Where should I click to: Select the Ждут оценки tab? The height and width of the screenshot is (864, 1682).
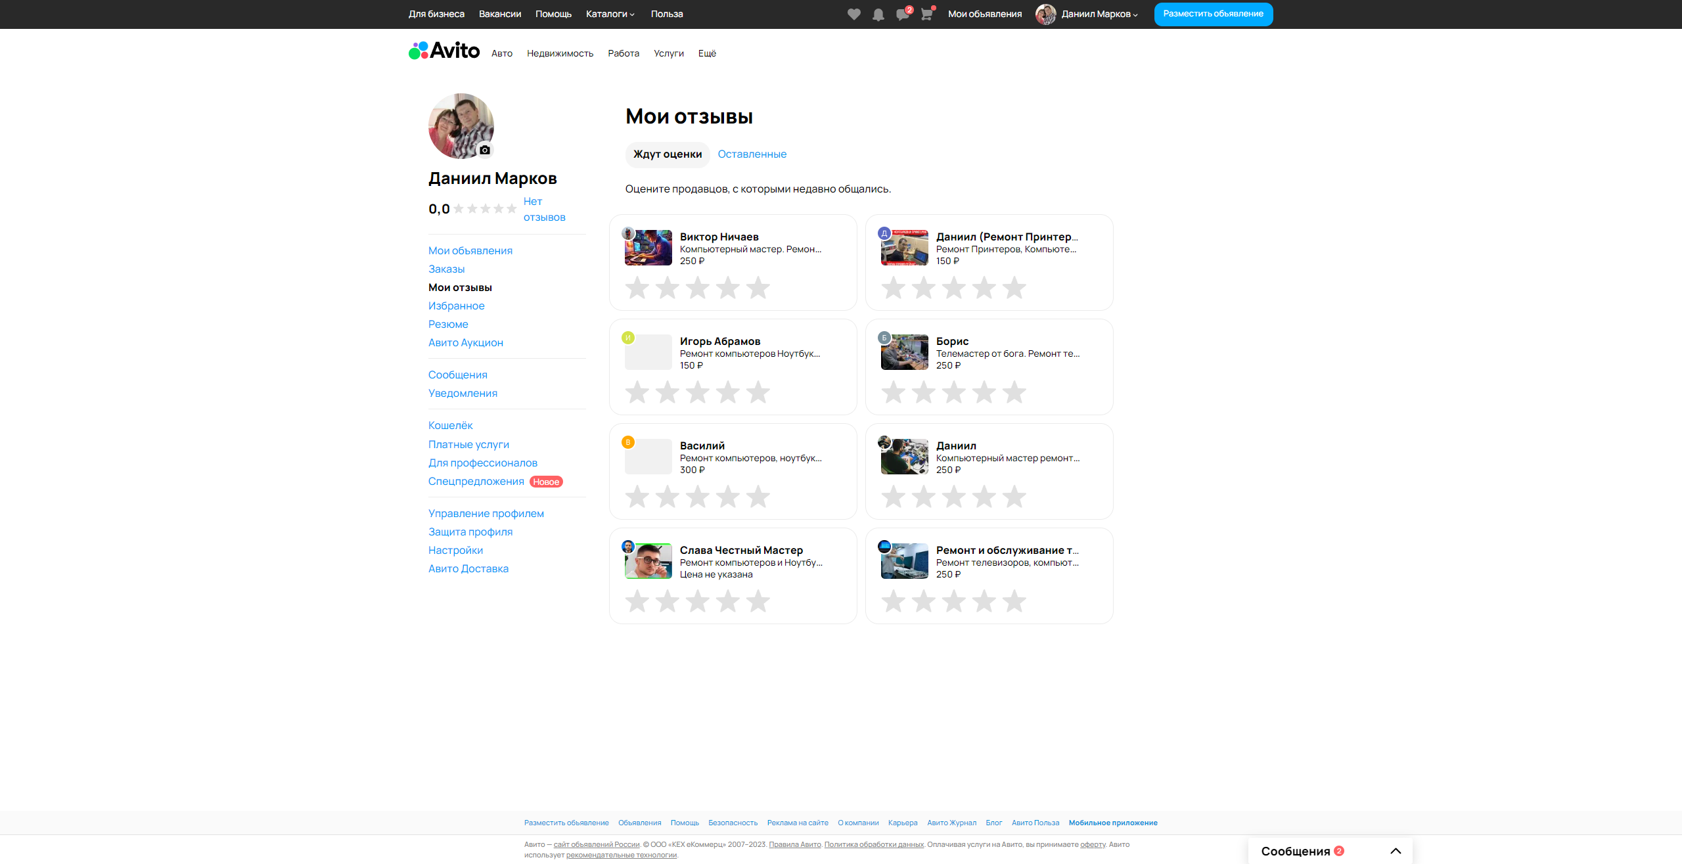(667, 154)
